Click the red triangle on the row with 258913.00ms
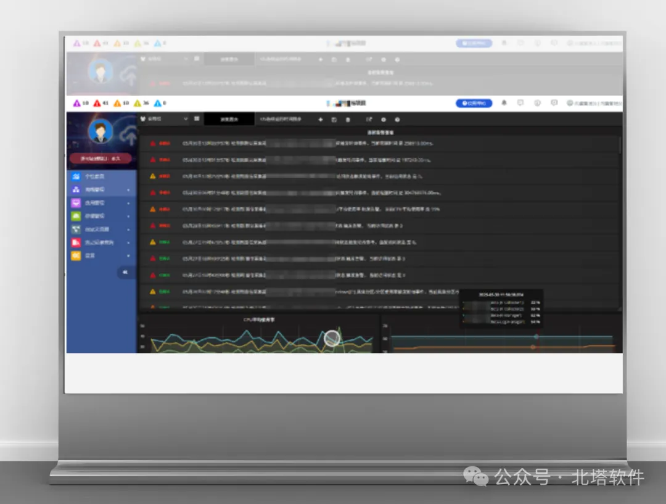The width and height of the screenshot is (666, 504). pos(153,143)
